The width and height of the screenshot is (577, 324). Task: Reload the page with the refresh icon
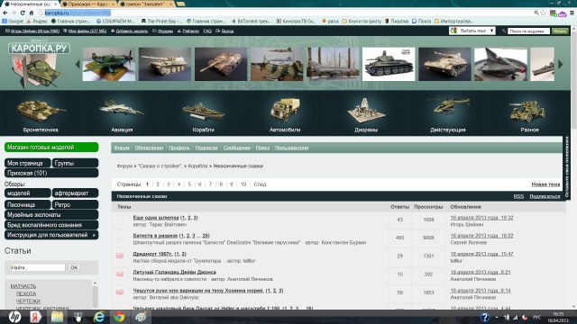[x=23, y=13]
